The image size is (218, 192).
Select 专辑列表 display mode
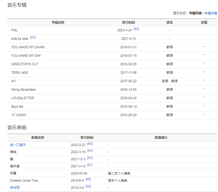[x=195, y=13]
